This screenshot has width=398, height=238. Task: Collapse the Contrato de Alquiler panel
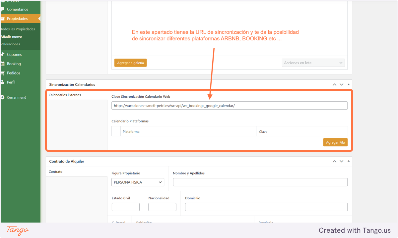(348, 162)
